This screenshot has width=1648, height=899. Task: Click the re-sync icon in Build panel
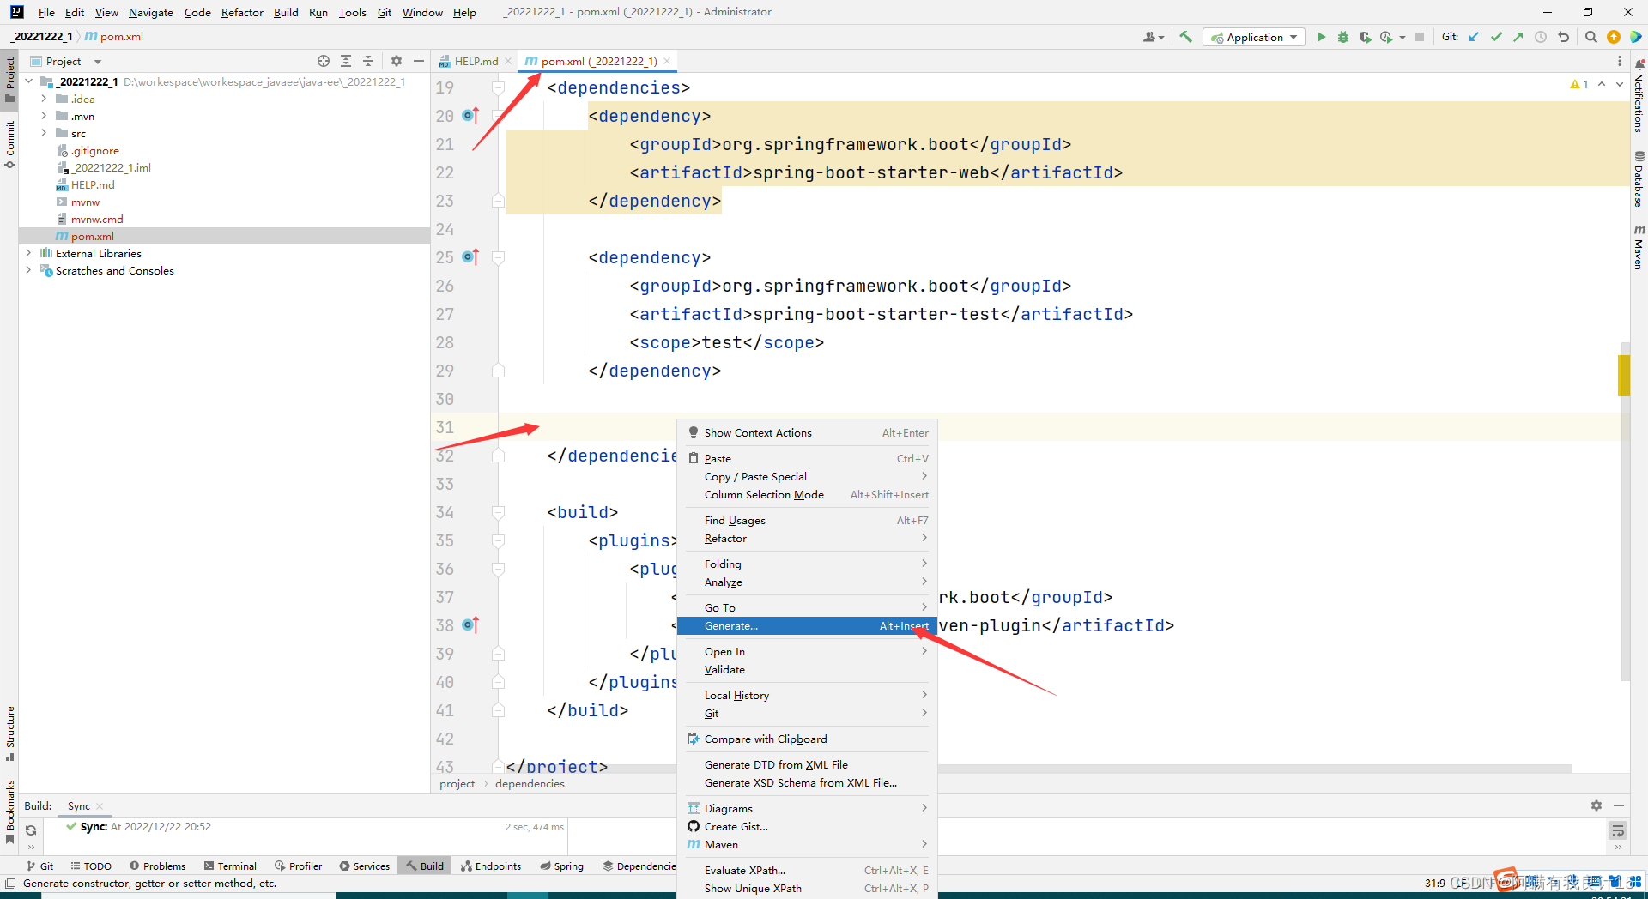tap(31, 830)
